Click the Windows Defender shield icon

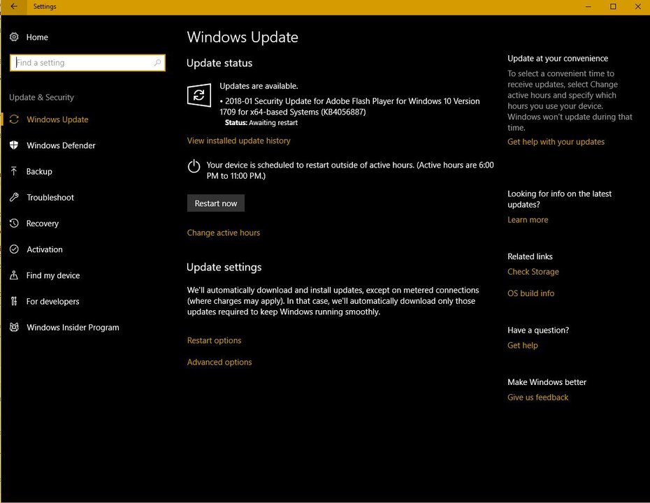(14, 145)
